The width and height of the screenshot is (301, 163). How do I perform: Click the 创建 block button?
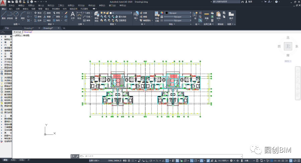tap(143, 13)
